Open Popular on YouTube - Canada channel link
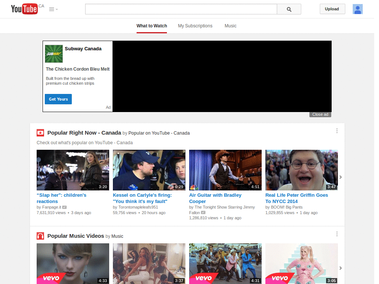Viewport: 379px width, 284px height. point(159,133)
